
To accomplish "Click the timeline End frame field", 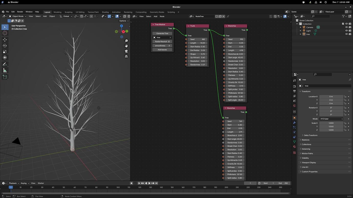I will 283,183.
